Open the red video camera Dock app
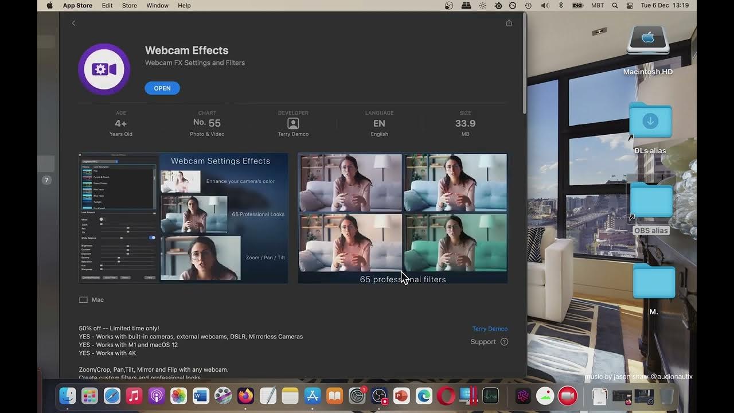This screenshot has height=413, width=734. [568, 396]
